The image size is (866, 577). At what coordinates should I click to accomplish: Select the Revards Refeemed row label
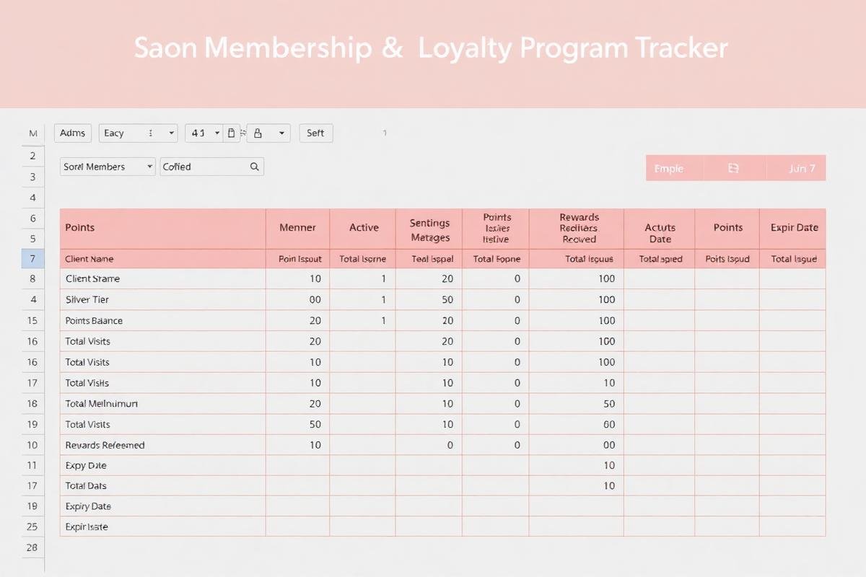[105, 445]
